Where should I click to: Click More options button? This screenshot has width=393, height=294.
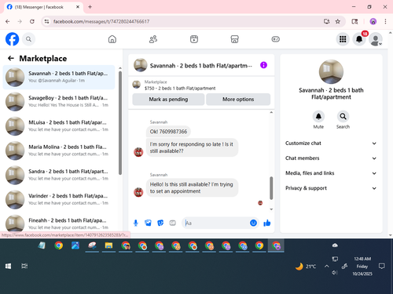click(x=238, y=100)
